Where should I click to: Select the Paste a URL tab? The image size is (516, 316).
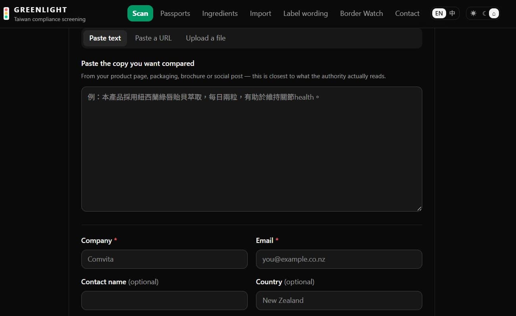point(153,38)
